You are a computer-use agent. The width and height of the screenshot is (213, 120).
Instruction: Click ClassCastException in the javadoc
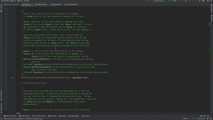41,59
